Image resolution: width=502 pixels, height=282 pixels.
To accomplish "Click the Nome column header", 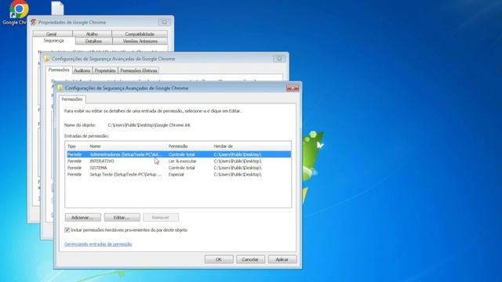I will tap(127, 146).
